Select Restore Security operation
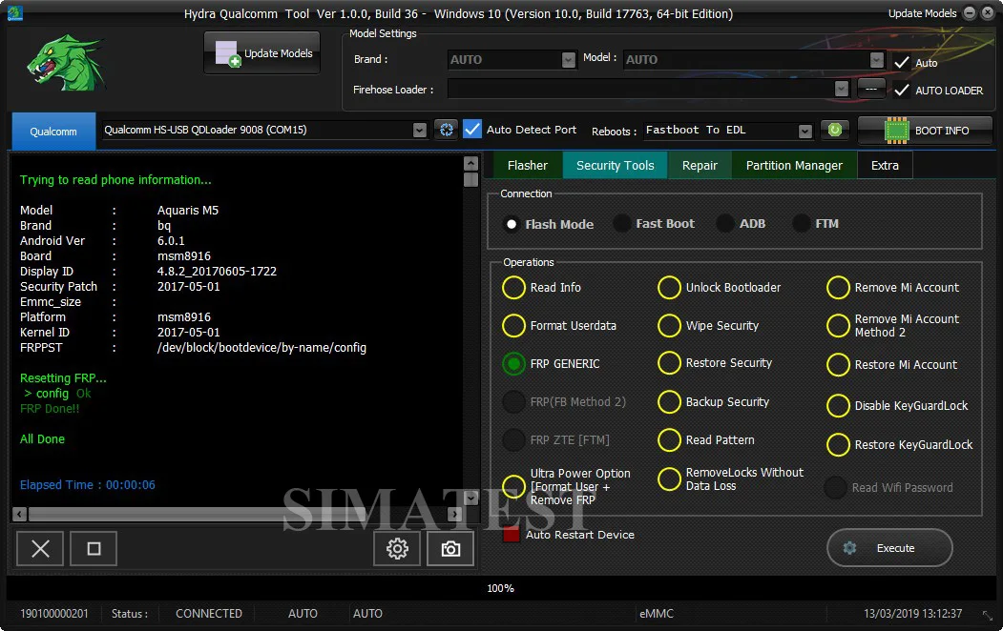1003x631 pixels. (669, 363)
